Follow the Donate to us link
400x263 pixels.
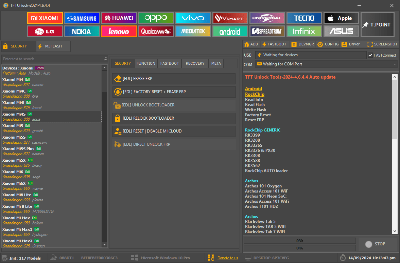(228, 258)
